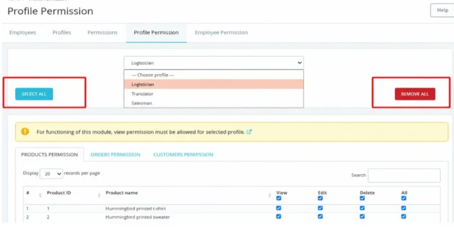Toggle the All header checkbox
This screenshot has width=454, height=232.
pos(404,198)
